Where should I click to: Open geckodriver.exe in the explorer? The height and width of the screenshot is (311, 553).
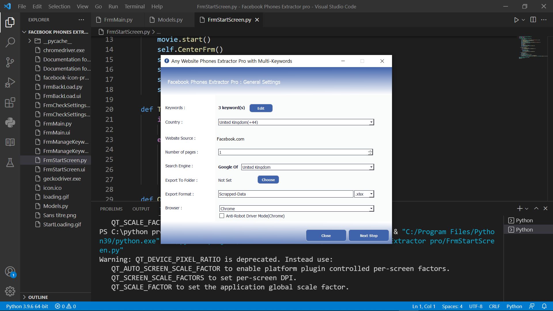tap(62, 179)
